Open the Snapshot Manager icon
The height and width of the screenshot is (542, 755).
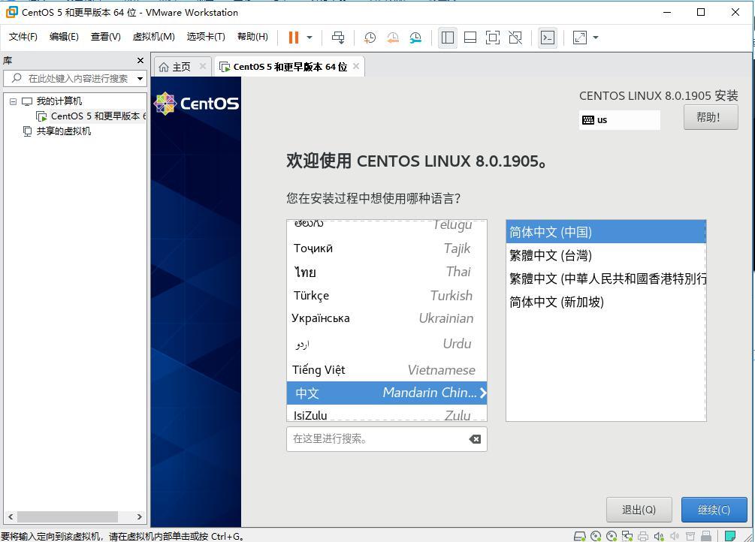pos(415,37)
